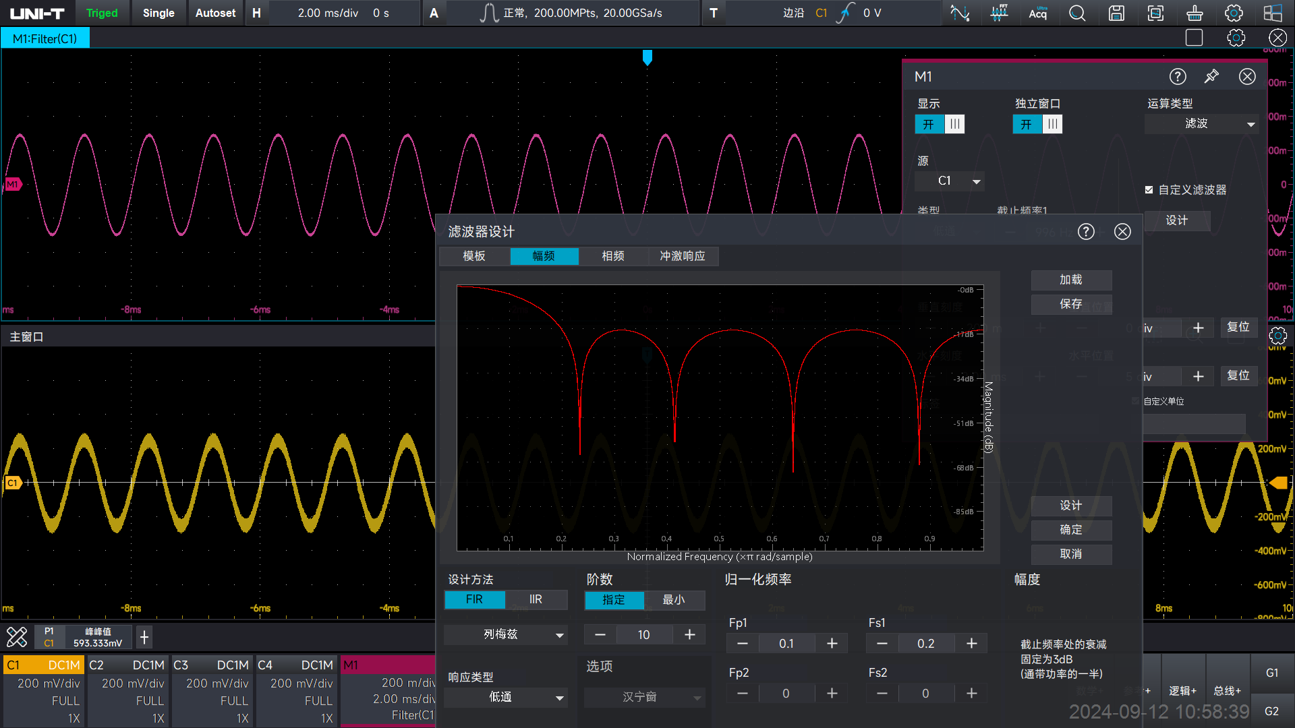Switch to 幅频 (amplitude frequency) tab
Image resolution: width=1295 pixels, height=728 pixels.
click(x=544, y=256)
